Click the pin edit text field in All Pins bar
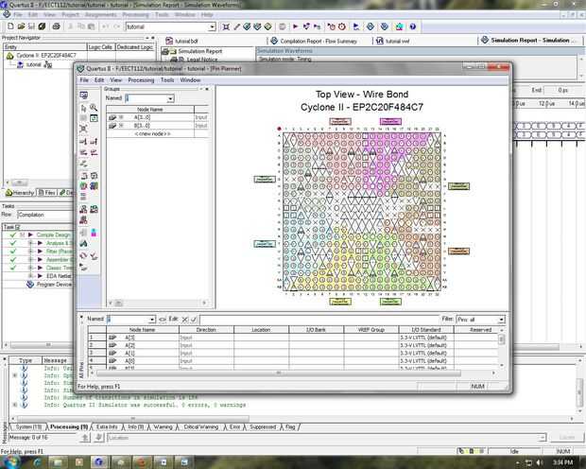586x469 pixels. pos(319,320)
